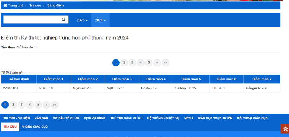Click next page arrow in top pagination
Screen dimensions: 289x137
coord(157,63)
